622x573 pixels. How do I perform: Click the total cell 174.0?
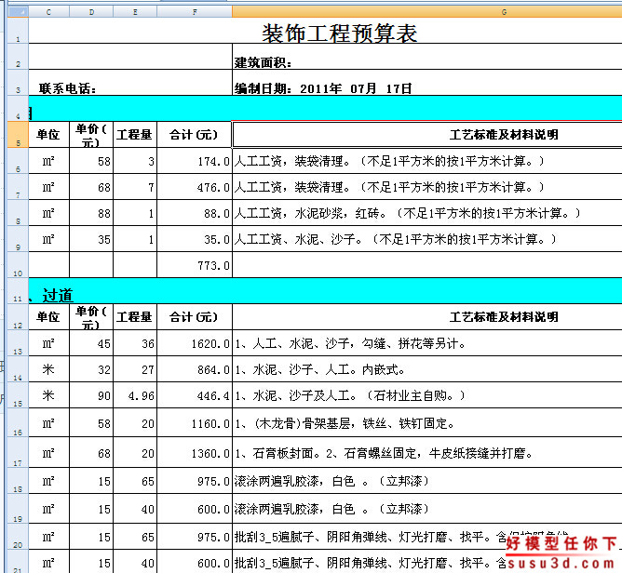coord(195,161)
